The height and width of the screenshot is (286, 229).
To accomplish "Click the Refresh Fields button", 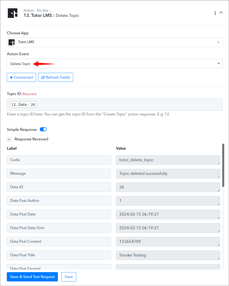I will coord(56,77).
